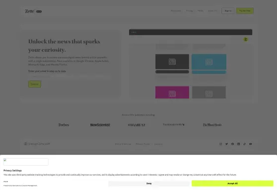Screen dimensions: 277x190
Task: Open the Usercentrics Consent Management link
Action: pyautogui.click(x=24, y=186)
